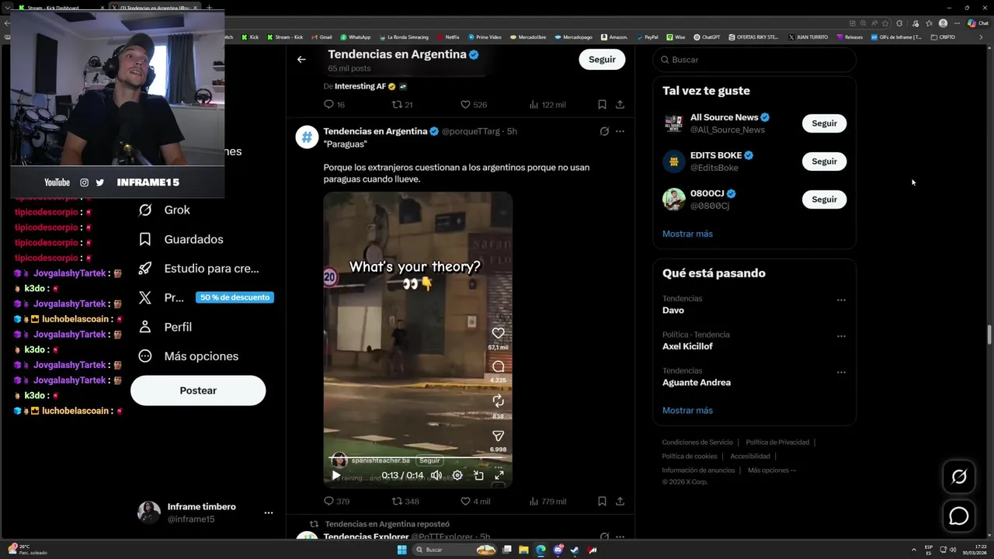Open the Axel Kicillof trend
994x559 pixels.
[x=687, y=346]
